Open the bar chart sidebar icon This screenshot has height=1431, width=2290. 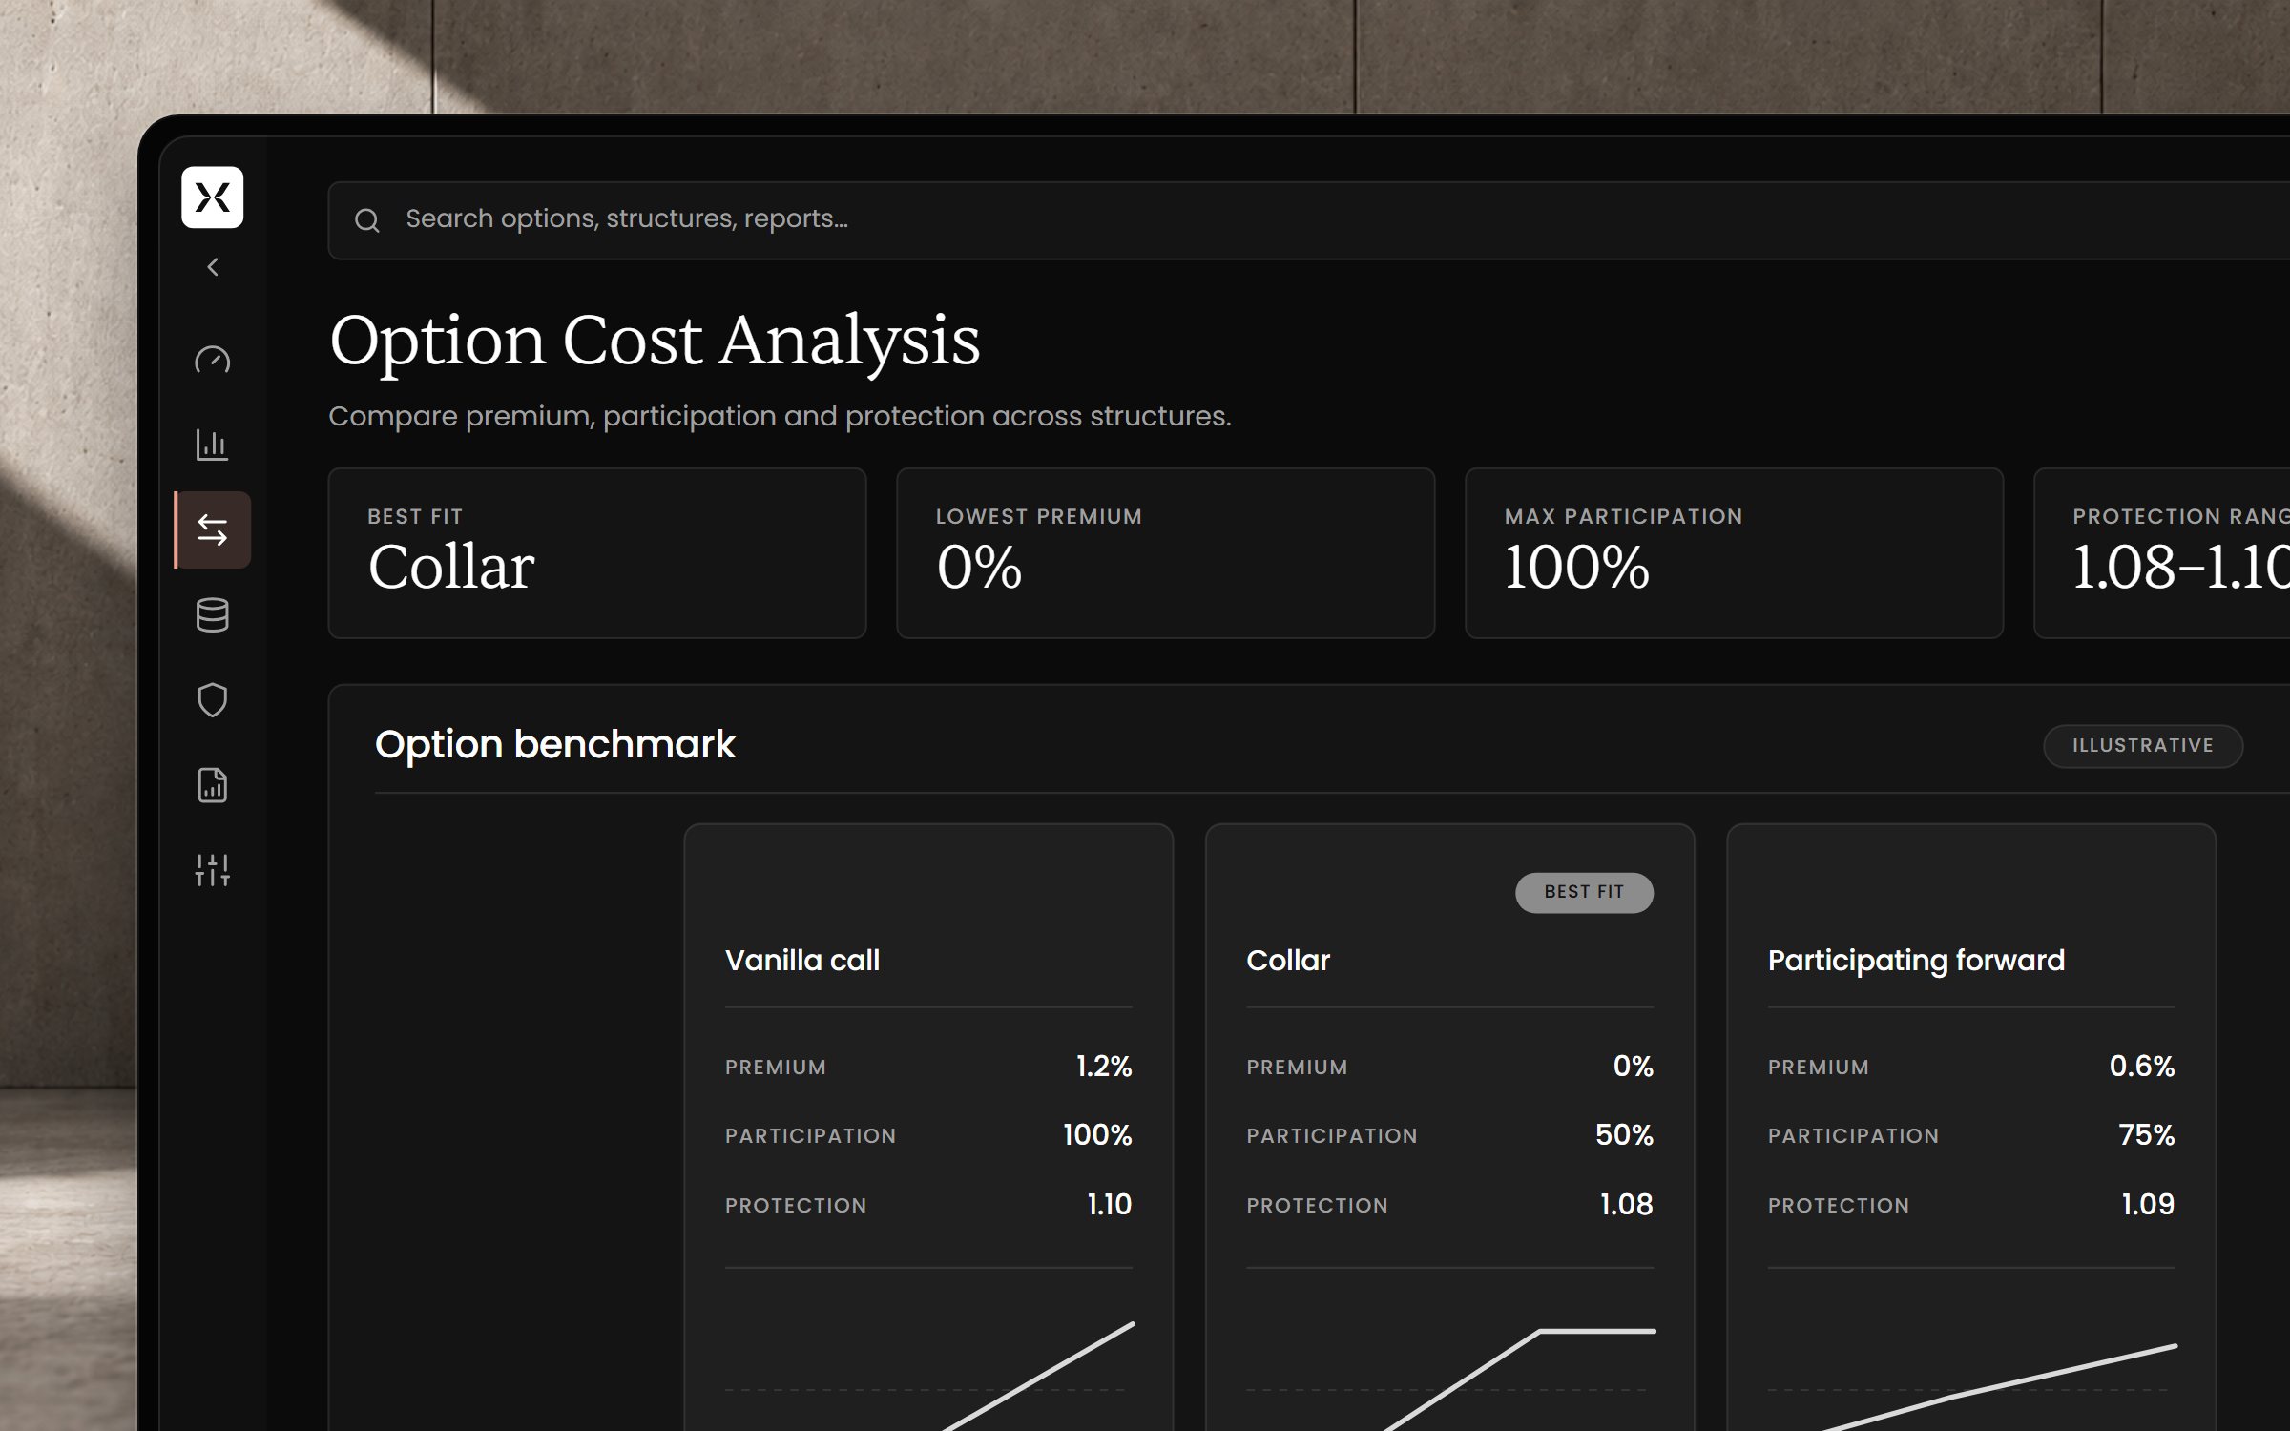212,445
